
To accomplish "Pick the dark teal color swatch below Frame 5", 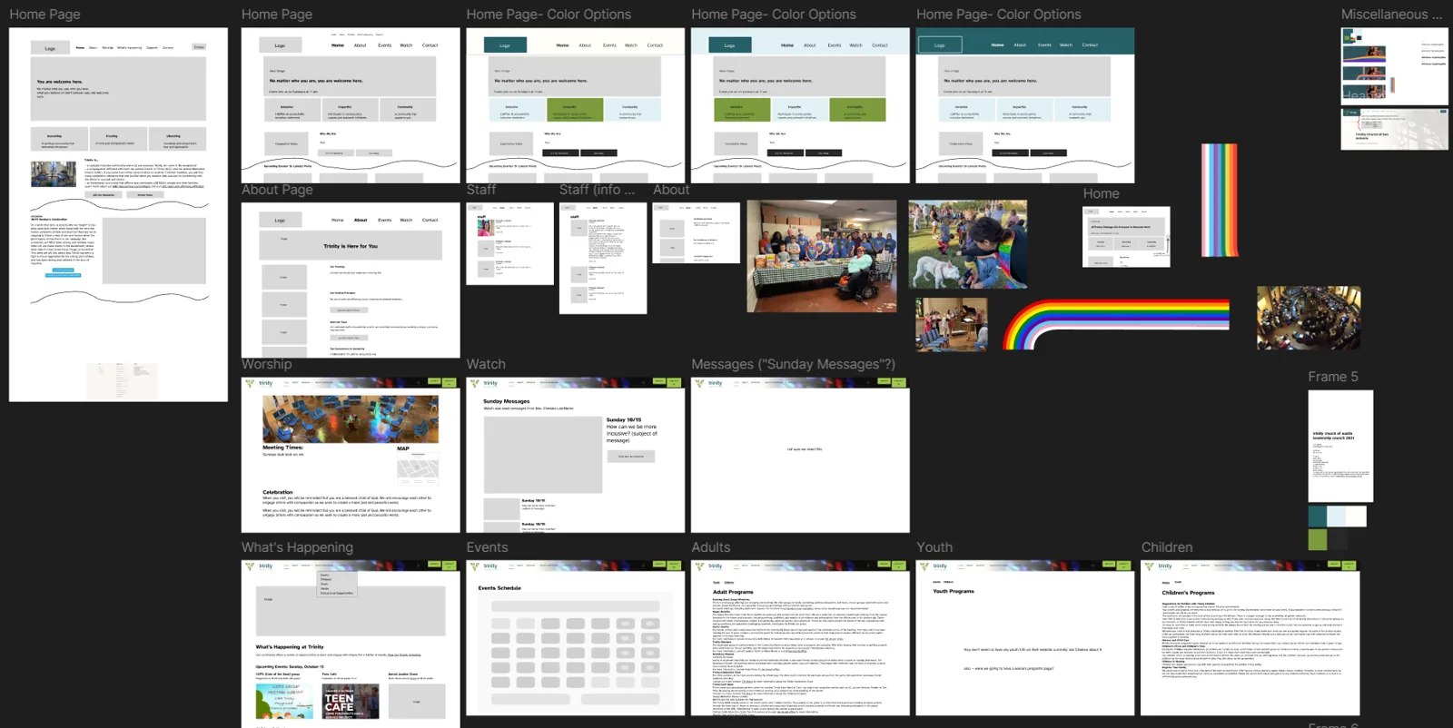I will pos(1318,516).
